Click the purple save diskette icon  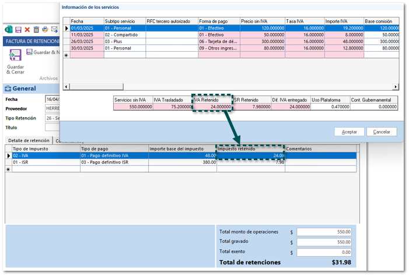point(18,29)
